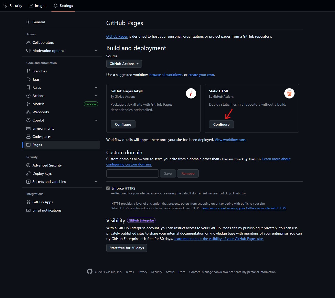Open the View workflow runs link

(x=230, y=140)
